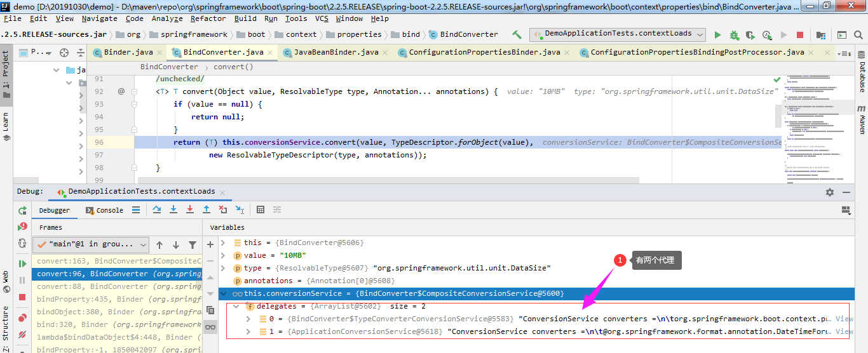Expand the 'value' variable node
The height and width of the screenshot is (353, 868).
[222, 255]
